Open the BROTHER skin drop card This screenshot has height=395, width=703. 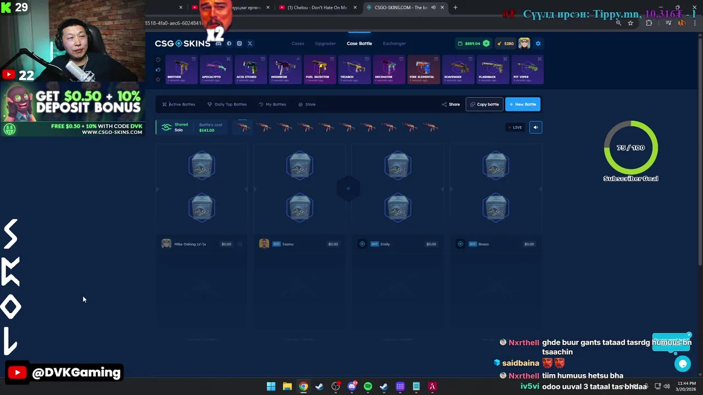point(181,70)
